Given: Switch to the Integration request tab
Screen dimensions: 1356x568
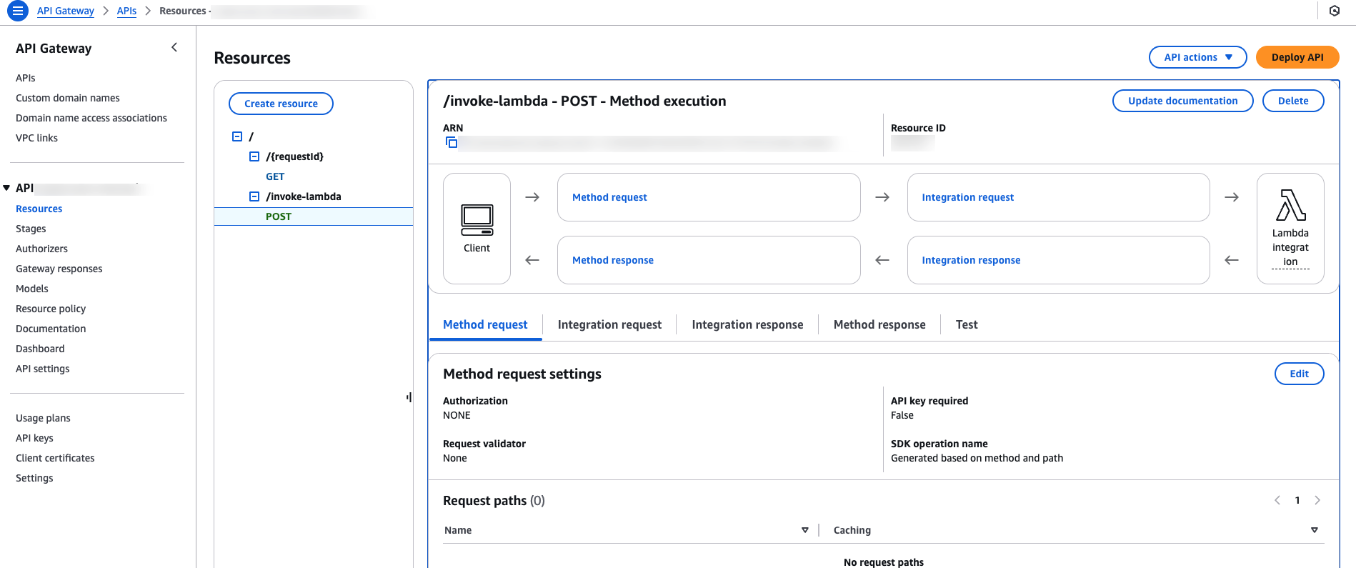Looking at the screenshot, I should tap(609, 324).
